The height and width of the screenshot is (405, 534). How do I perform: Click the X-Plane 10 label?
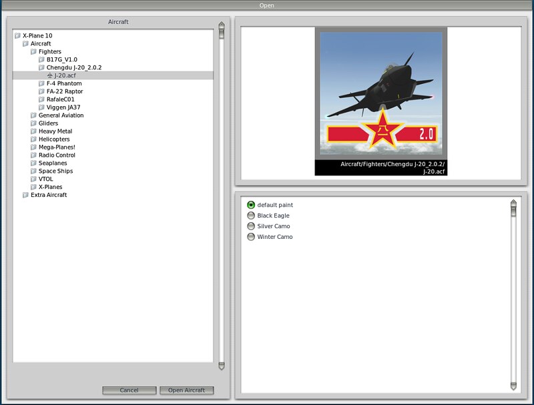[x=37, y=35]
